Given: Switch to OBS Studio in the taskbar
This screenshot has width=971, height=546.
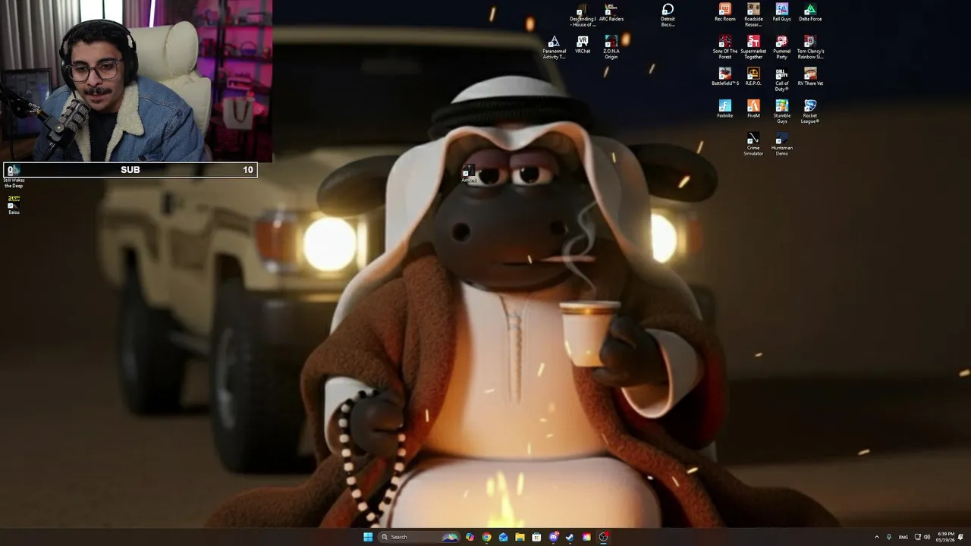Looking at the screenshot, I should point(604,537).
